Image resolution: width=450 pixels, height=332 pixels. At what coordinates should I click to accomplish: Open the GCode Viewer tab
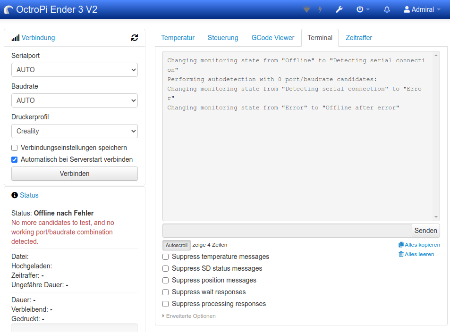coord(273,38)
